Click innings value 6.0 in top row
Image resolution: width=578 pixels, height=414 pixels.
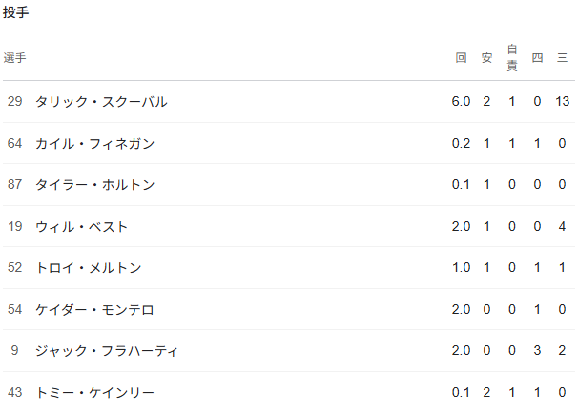tap(462, 102)
